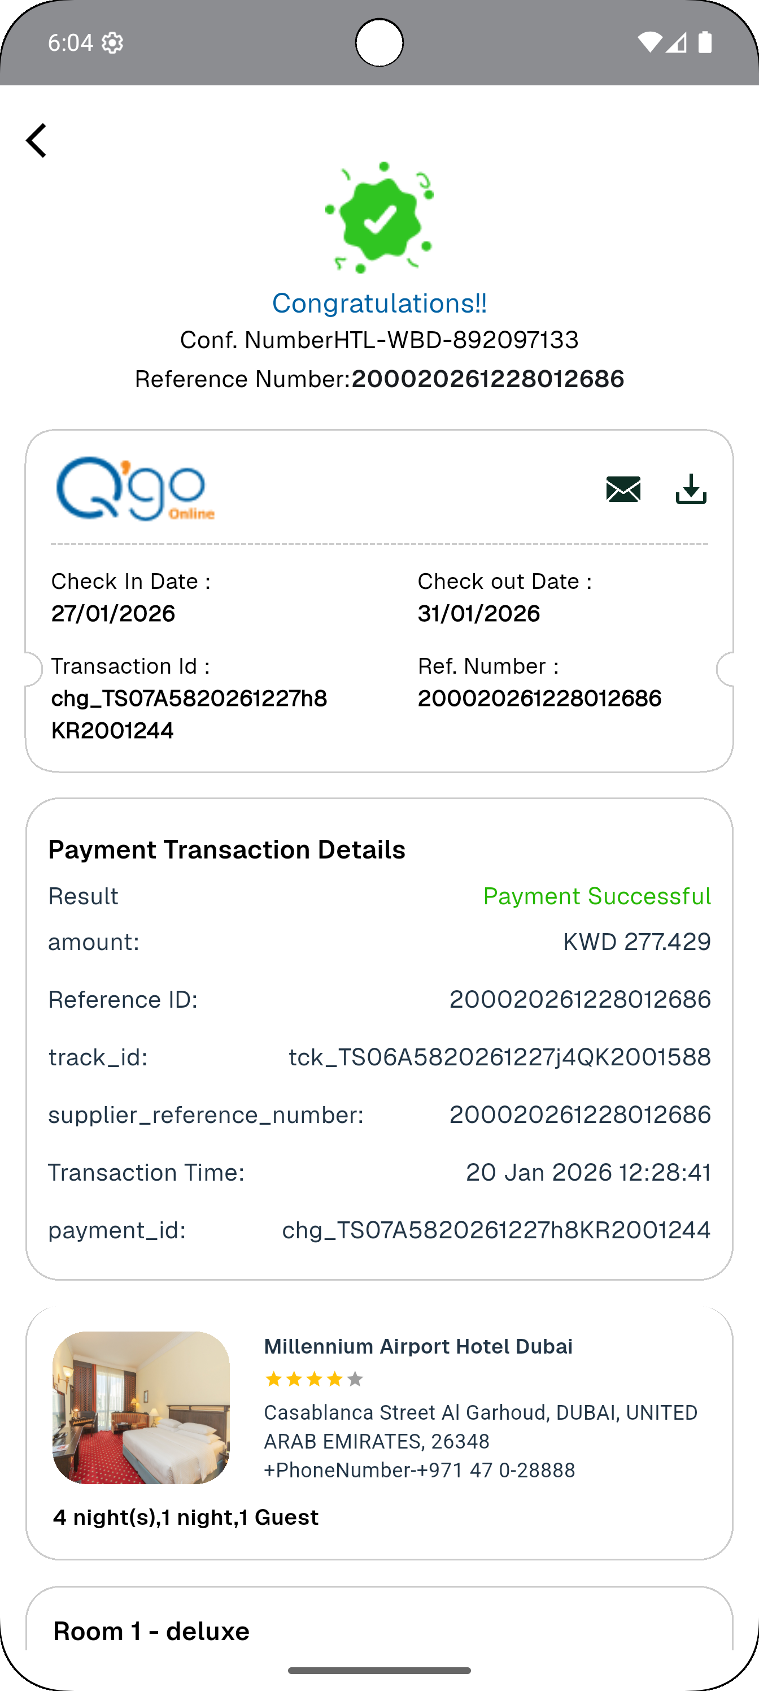Email the booking confirmation via envelope icon

click(623, 489)
